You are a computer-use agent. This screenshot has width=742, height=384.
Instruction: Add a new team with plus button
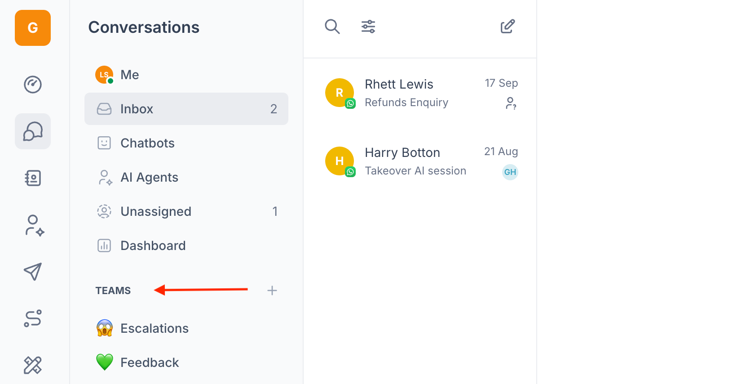pyautogui.click(x=272, y=290)
